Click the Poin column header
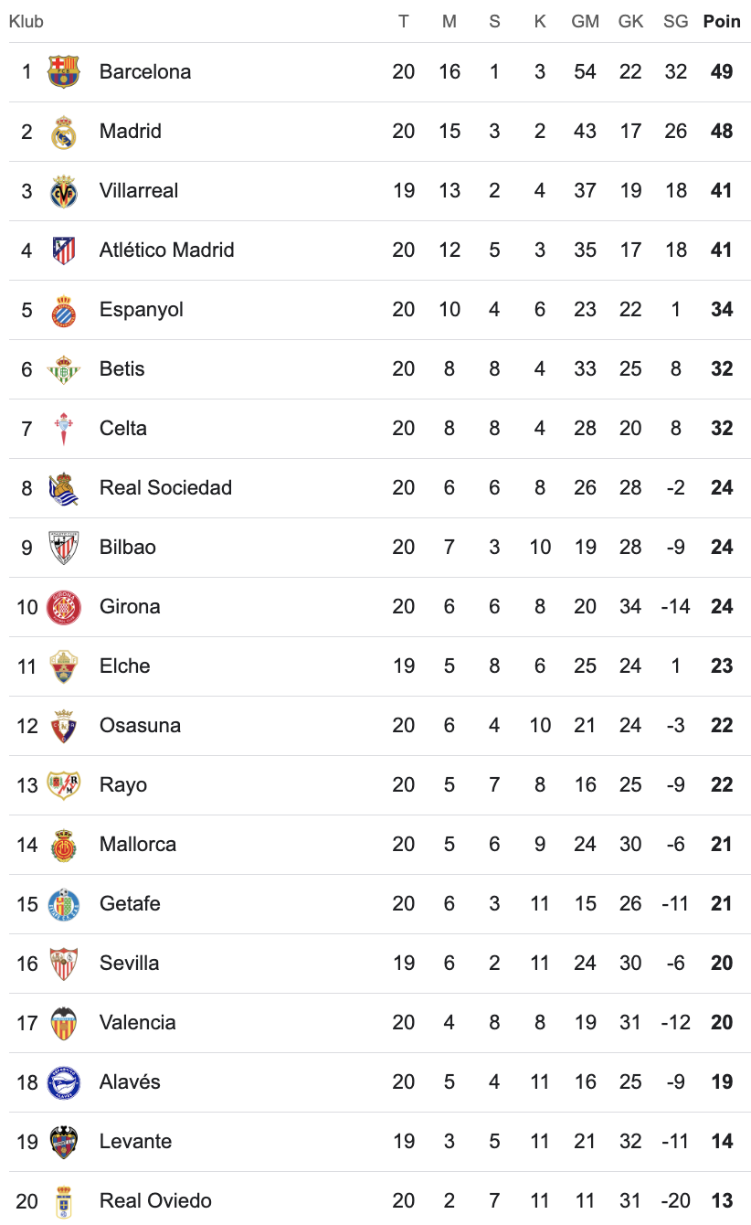751x1225 pixels. click(722, 21)
